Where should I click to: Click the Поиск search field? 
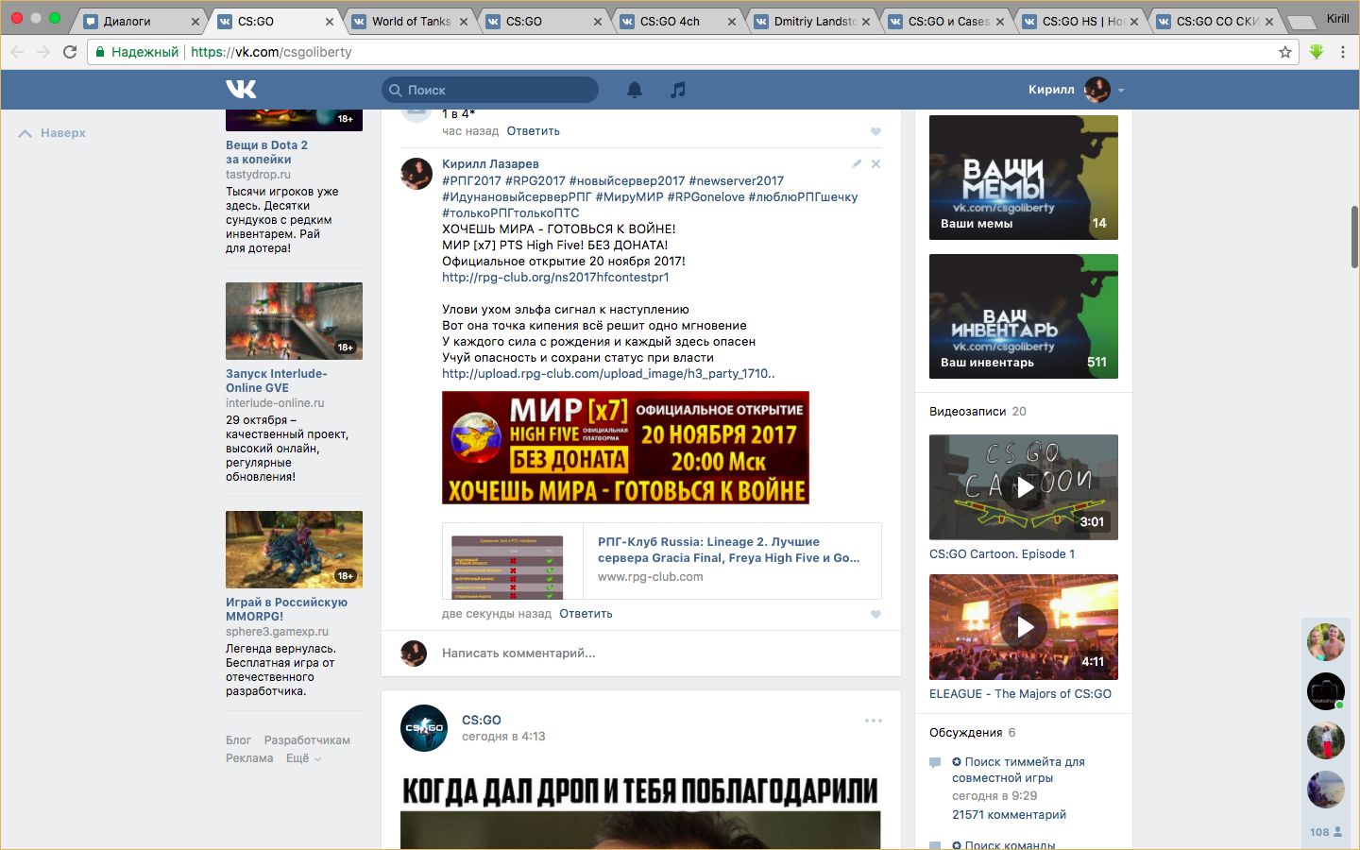pyautogui.click(x=490, y=90)
